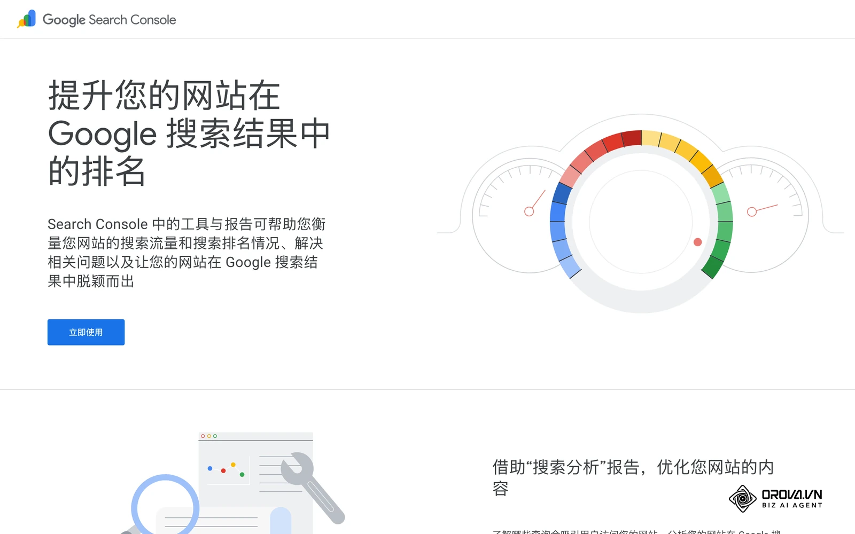Click the right small speedometer dial
The image size is (855, 534).
point(764,215)
